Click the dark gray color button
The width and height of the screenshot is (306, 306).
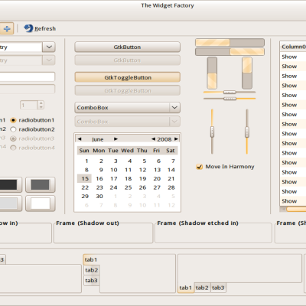tap(40, 184)
